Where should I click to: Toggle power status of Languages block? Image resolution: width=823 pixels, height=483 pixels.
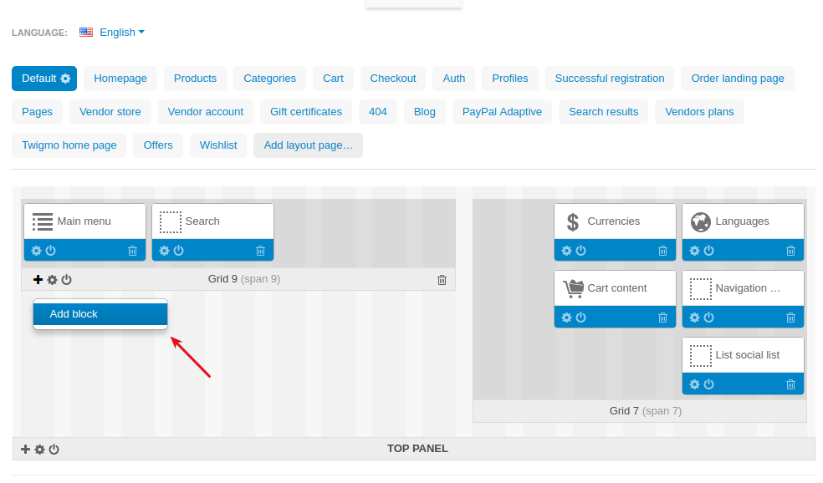point(708,251)
